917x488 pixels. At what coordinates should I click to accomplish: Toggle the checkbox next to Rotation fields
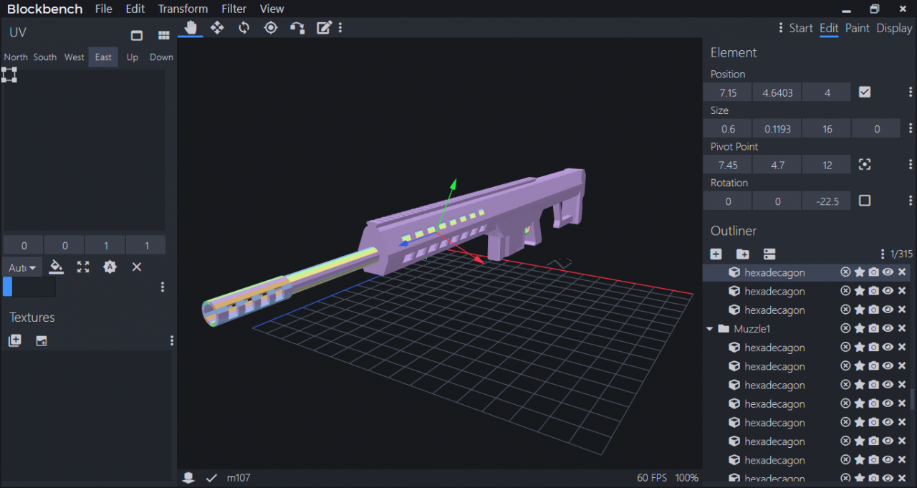[865, 201]
